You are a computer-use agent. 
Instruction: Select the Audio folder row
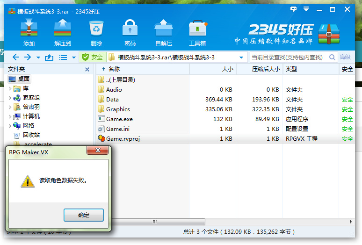click(x=225, y=89)
